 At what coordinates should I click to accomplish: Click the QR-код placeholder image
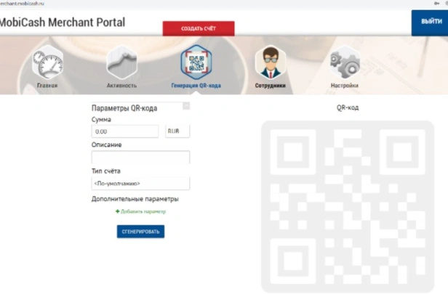point(348,207)
